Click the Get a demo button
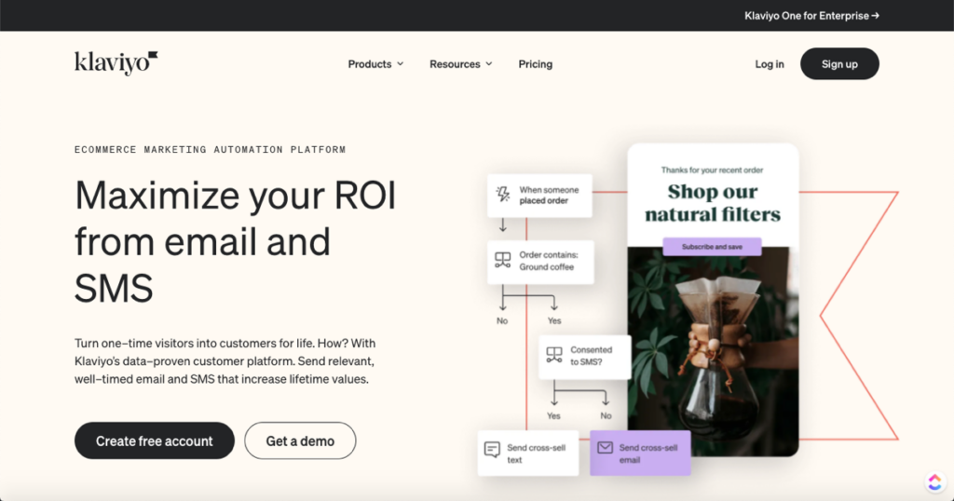 [300, 440]
